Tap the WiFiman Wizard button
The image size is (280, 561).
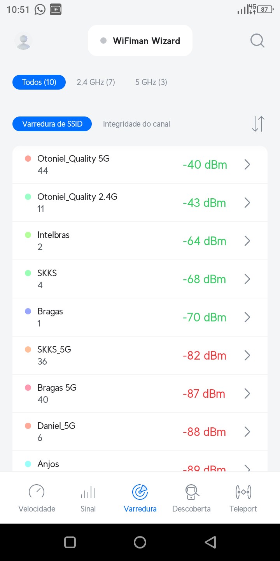click(x=140, y=41)
